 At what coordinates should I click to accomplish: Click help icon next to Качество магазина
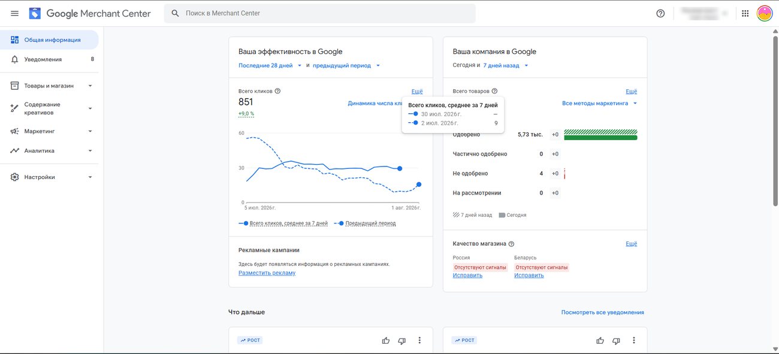[511, 244]
